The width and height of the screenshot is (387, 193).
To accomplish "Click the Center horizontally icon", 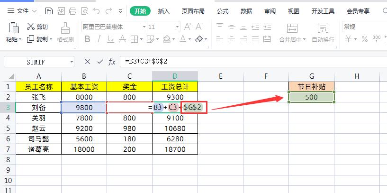I will (232, 39).
